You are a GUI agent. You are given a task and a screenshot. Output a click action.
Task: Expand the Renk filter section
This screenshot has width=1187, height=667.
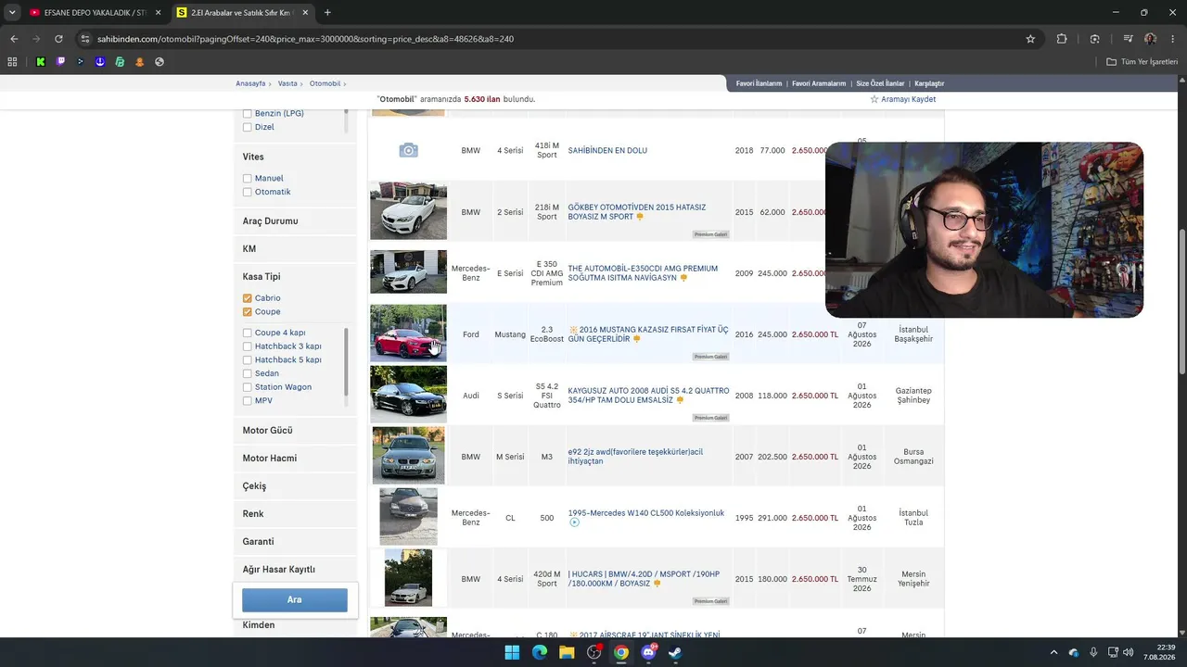(x=295, y=514)
